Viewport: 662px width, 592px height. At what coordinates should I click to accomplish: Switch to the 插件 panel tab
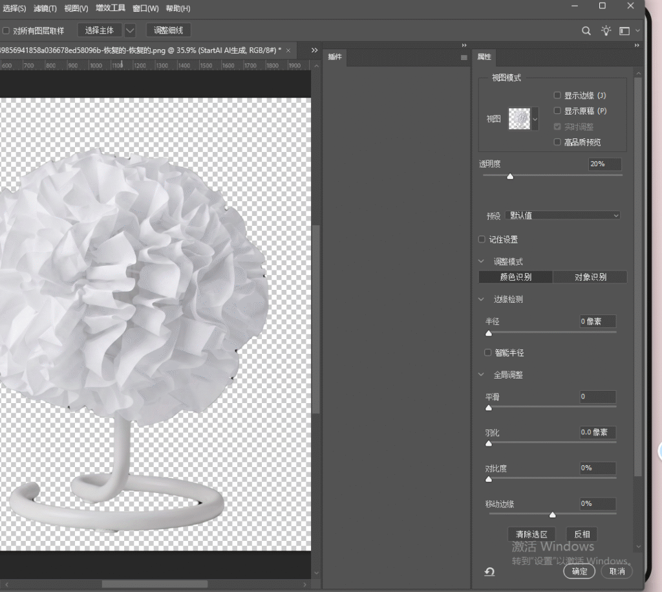335,57
